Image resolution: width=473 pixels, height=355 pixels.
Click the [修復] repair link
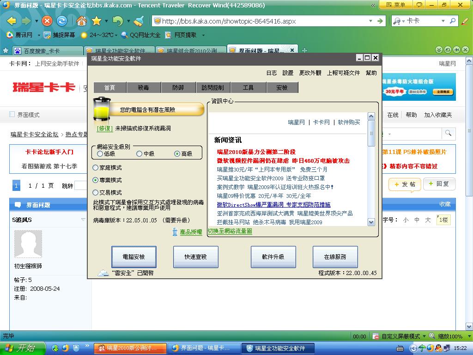[x=105, y=129]
